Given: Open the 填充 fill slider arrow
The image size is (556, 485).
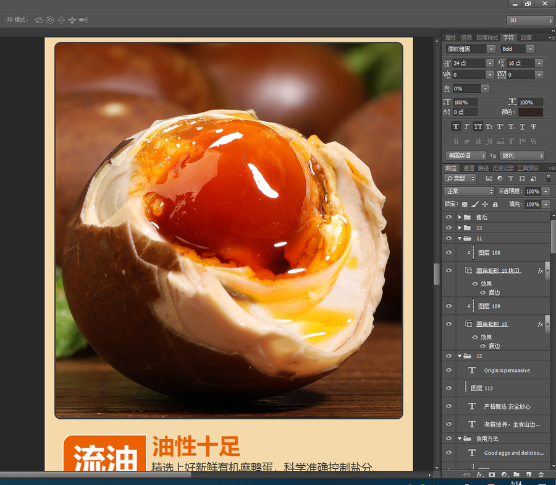Looking at the screenshot, I should pos(546,204).
